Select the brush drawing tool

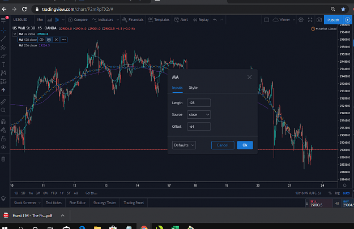pos(3,56)
